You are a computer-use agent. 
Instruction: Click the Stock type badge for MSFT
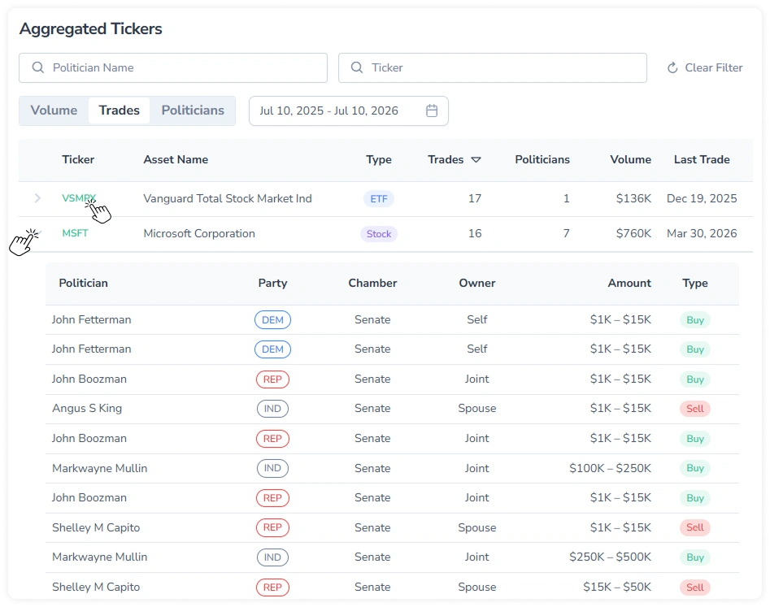pos(379,234)
